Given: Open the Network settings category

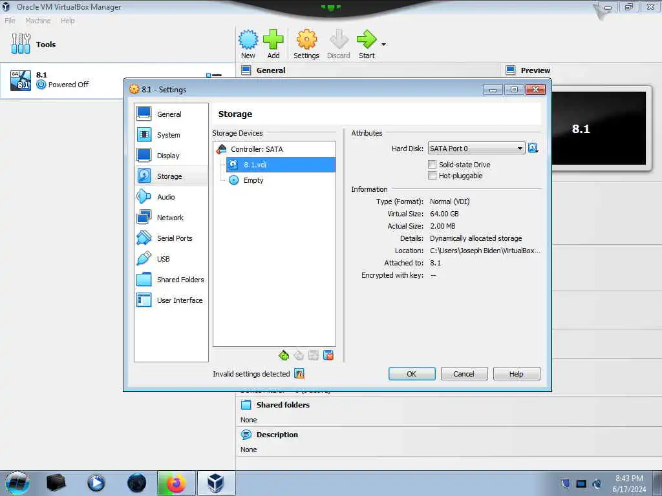Looking at the screenshot, I should pyautogui.click(x=171, y=217).
